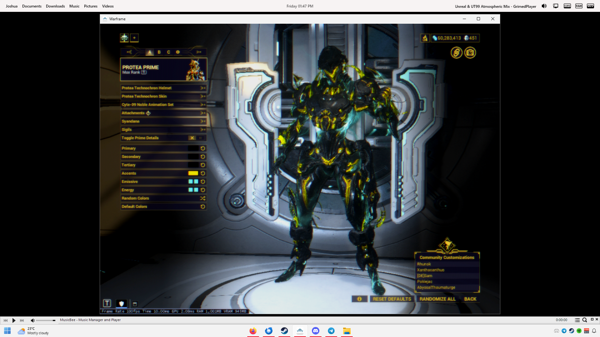The image size is (600, 337).
Task: Click the gold link icon in the top-right
Action: click(456, 53)
